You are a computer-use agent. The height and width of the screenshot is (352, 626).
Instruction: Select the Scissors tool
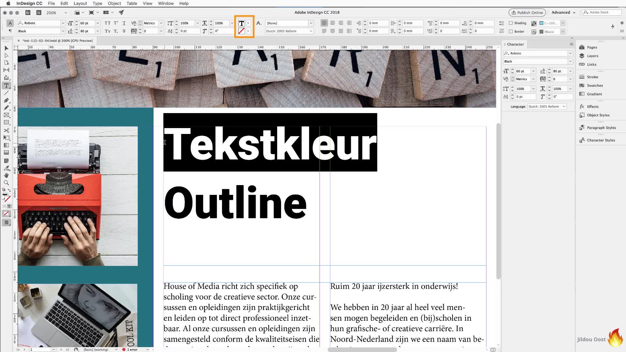6,130
